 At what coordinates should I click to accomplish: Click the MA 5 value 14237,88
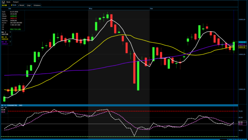pyautogui.click(x=5, y=34)
